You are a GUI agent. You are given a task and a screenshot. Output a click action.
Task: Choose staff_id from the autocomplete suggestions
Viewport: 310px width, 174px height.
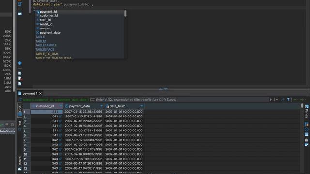[79, 20]
